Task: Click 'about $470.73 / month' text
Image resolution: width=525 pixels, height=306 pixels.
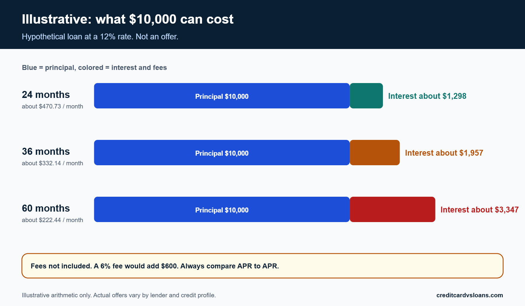Action: point(52,106)
